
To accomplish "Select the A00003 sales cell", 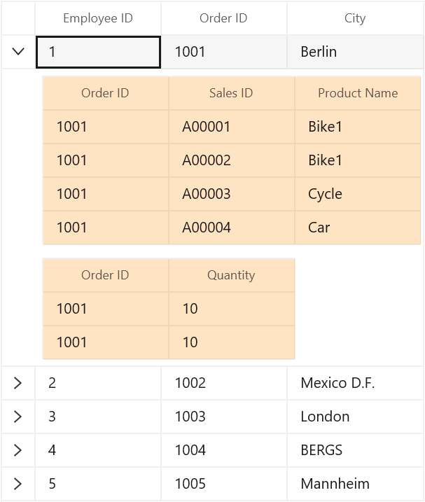I will pos(231,194).
